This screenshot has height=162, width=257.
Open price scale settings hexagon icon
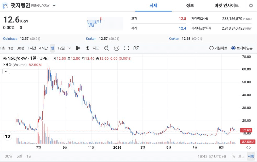click(248, 147)
